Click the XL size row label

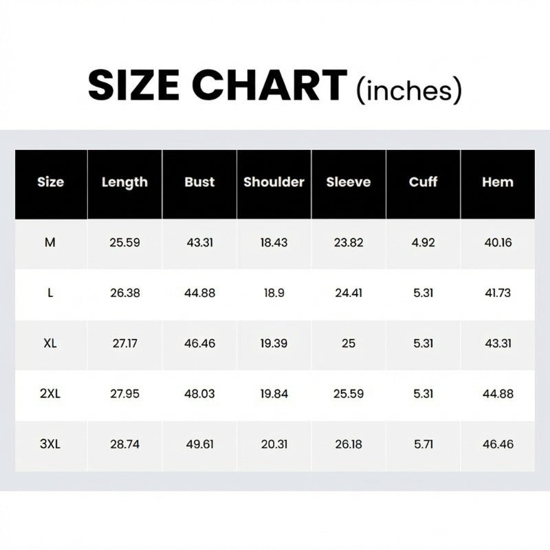coord(50,343)
